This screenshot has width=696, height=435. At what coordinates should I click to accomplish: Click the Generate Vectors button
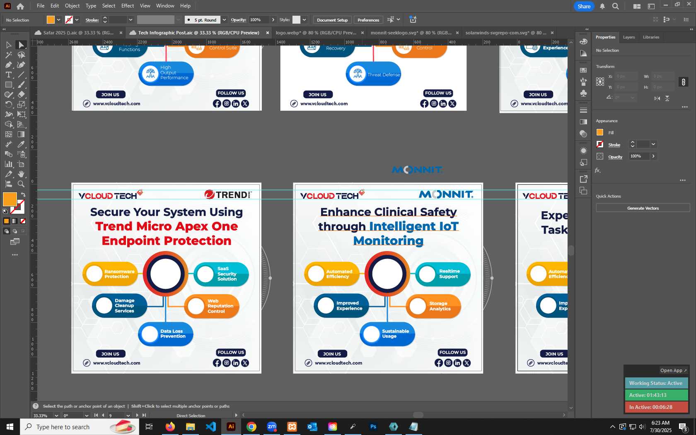click(x=643, y=208)
